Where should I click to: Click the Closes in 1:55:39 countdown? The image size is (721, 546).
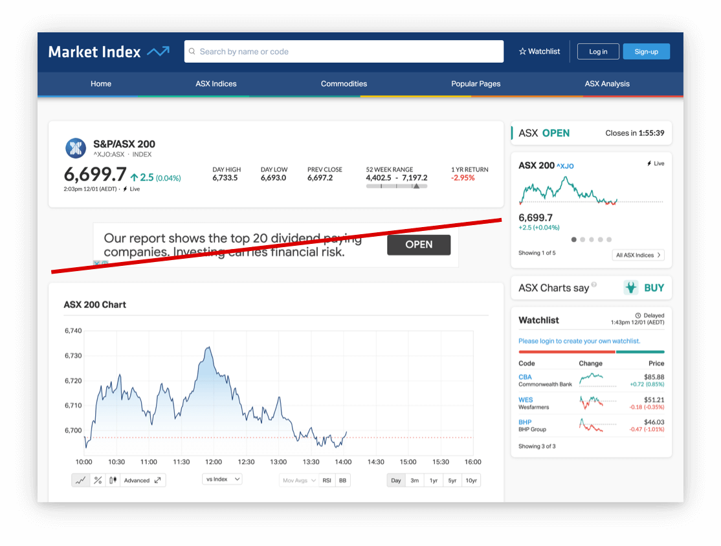coord(634,133)
